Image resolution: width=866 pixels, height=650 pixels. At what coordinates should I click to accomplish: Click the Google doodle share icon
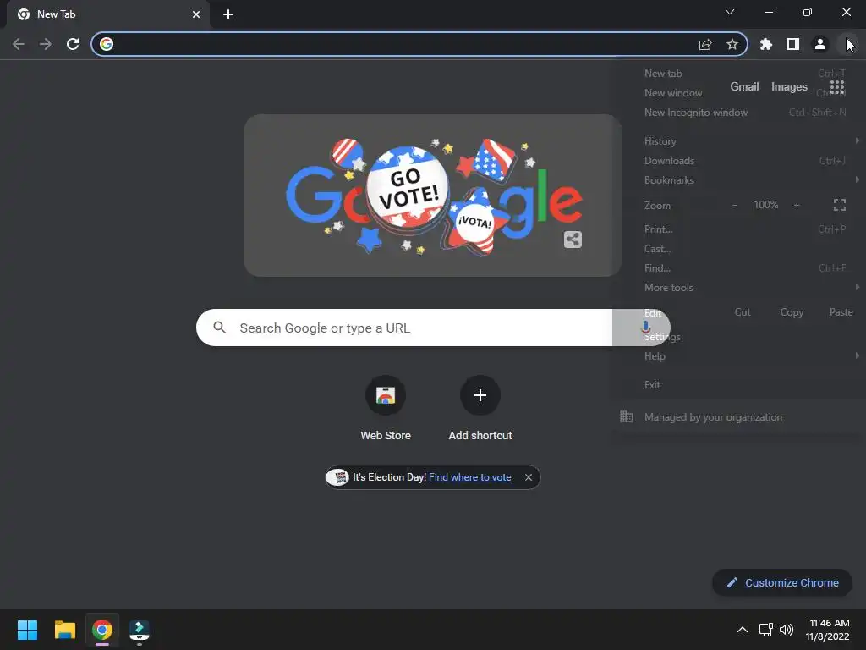click(573, 240)
